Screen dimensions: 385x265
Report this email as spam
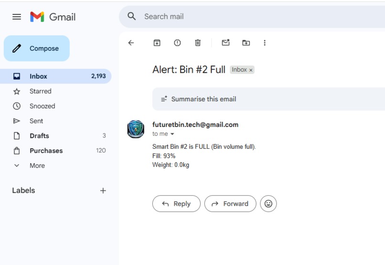(177, 43)
